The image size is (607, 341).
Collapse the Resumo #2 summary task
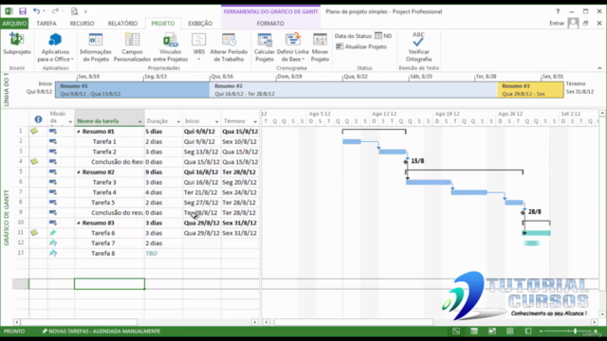tap(78, 172)
